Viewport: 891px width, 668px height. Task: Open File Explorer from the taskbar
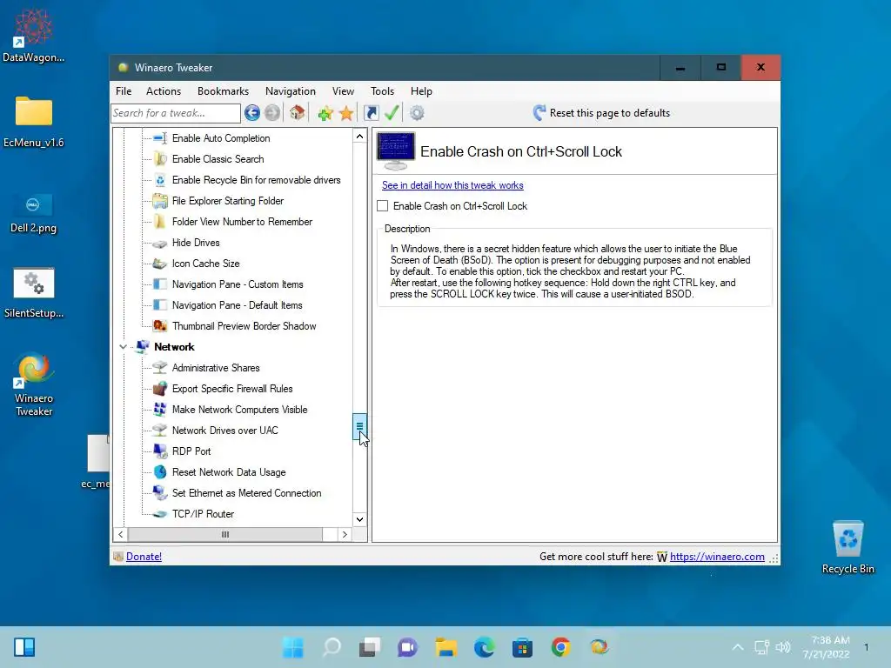tap(446, 647)
